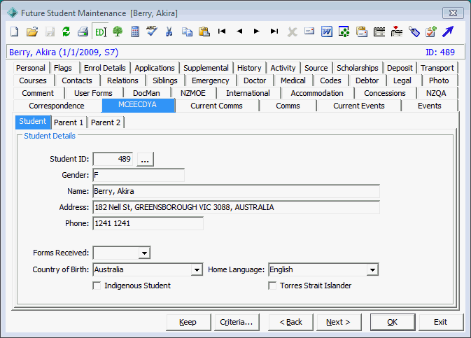Viewport: 471px width, 338px height.
Task: Open a record with the folder icon
Action: [32, 31]
